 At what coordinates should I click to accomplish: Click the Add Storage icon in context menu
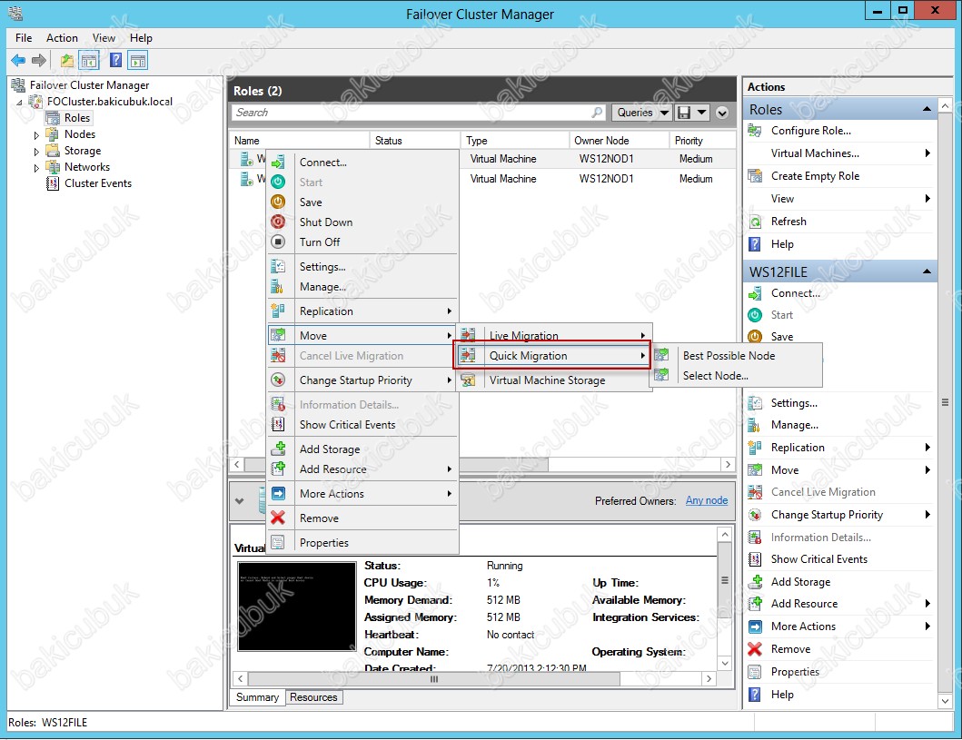pos(278,449)
